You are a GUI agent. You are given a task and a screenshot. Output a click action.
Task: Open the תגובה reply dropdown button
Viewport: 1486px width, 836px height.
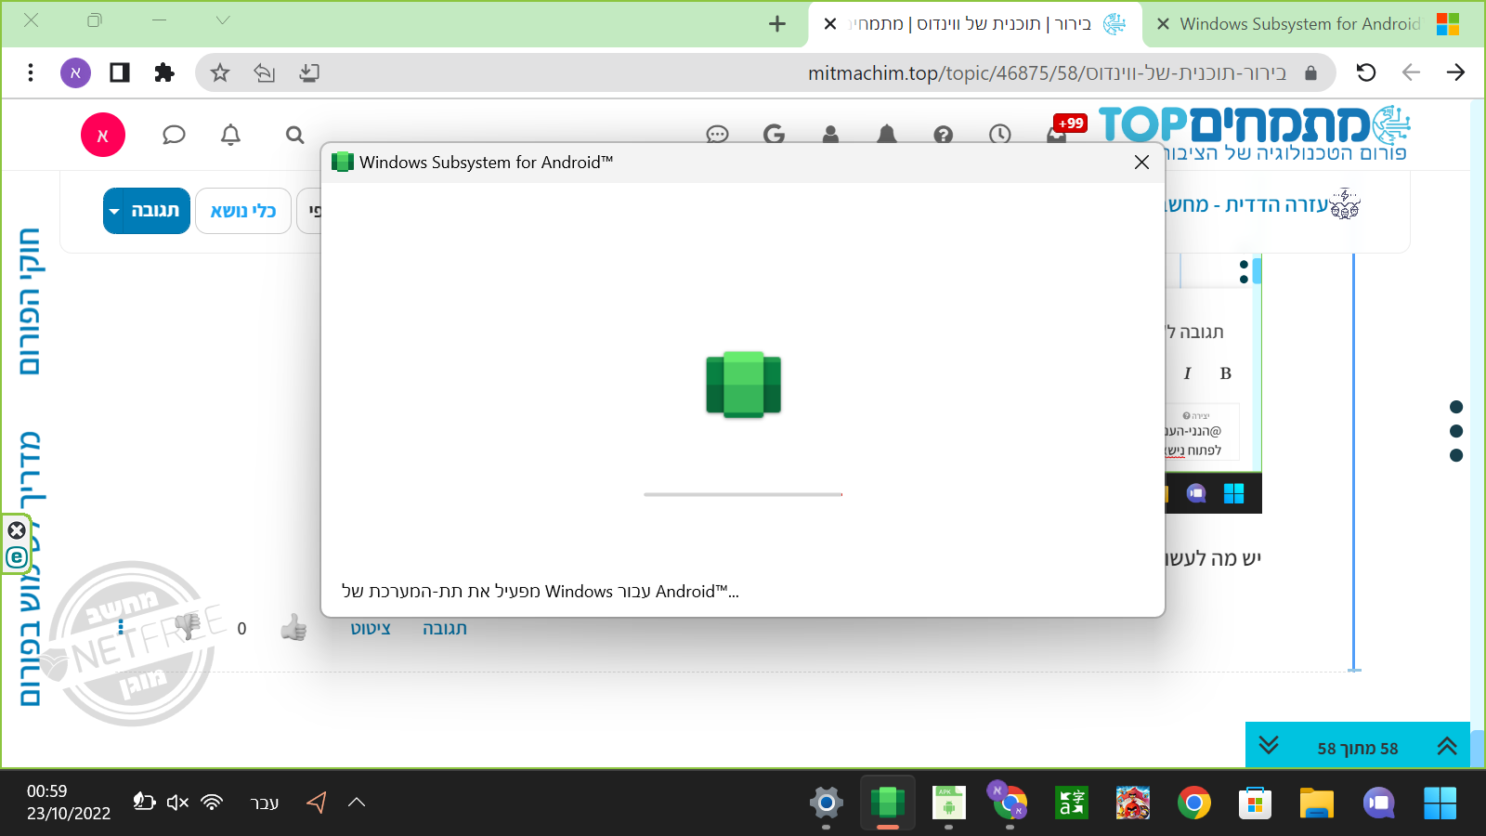point(147,211)
